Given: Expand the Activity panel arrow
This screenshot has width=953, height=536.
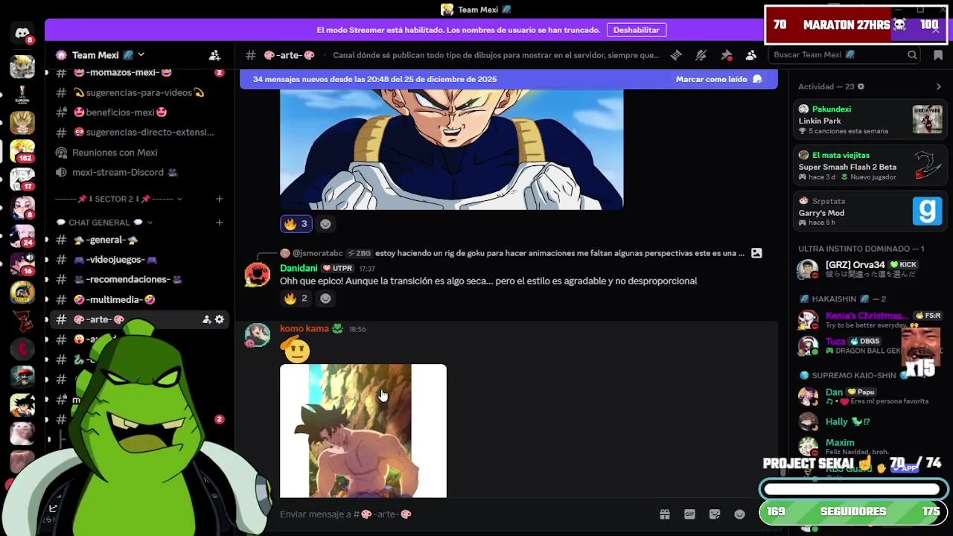Looking at the screenshot, I should click(x=938, y=86).
